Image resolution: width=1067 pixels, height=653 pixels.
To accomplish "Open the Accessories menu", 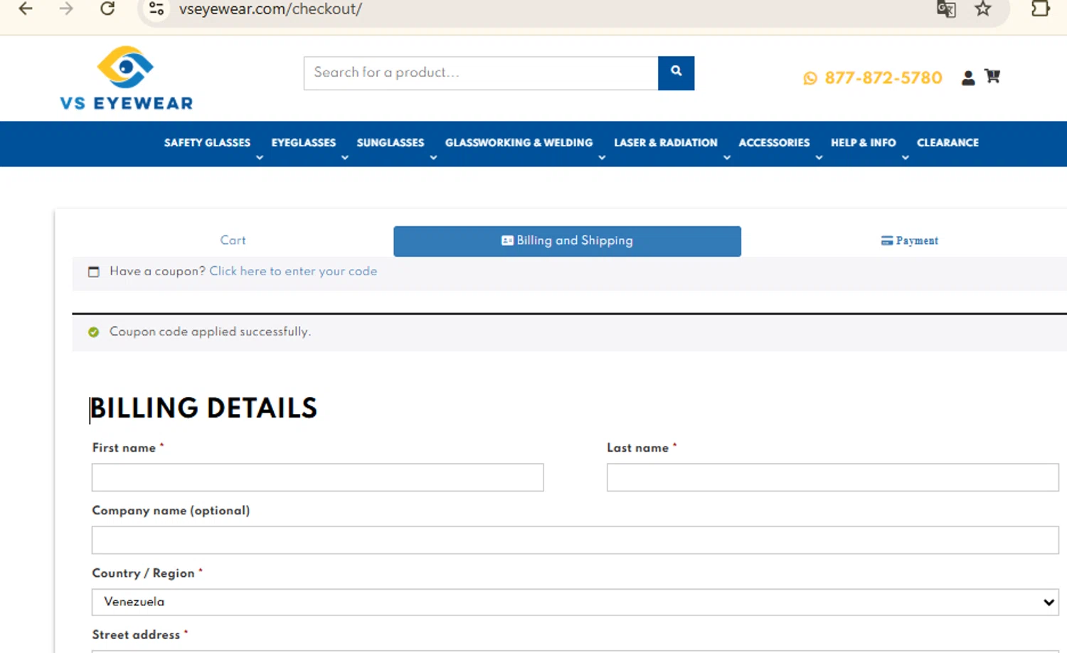I will pos(774,142).
